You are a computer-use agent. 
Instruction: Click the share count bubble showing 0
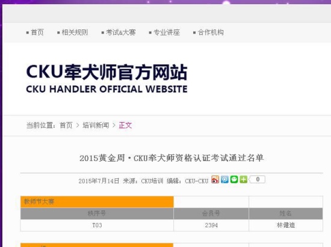[257, 180]
